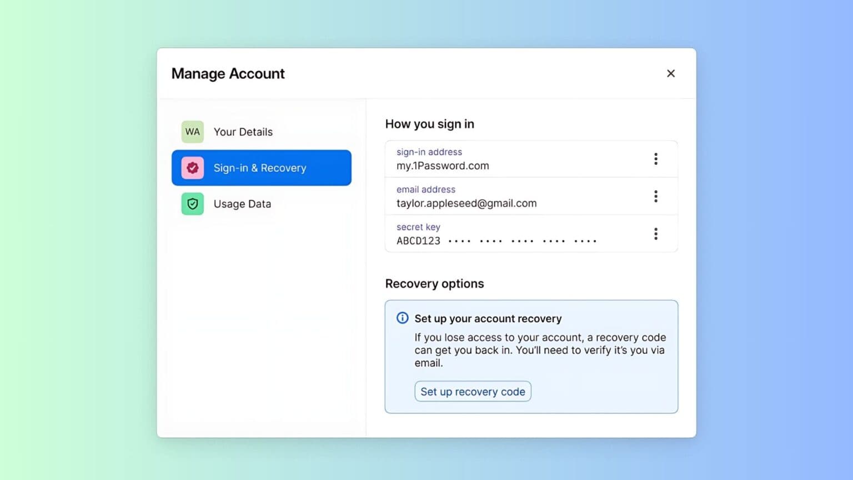Open the secret key more options menu
Screen dimensions: 853x480
tap(655, 233)
